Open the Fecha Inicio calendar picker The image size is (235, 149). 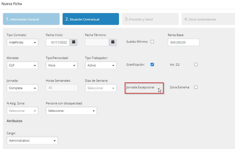pos(73,42)
